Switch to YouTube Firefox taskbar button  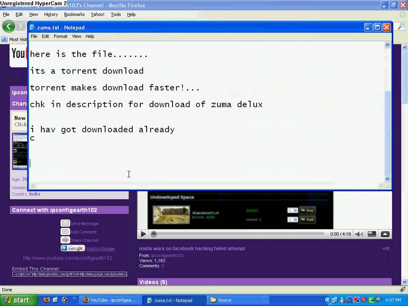click(110, 300)
